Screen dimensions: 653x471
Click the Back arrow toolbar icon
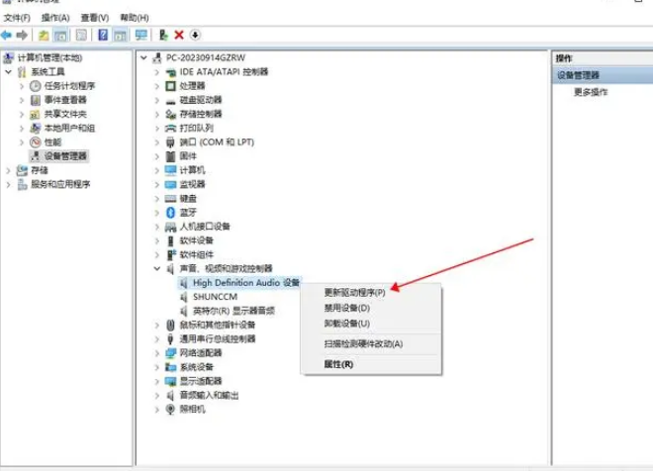pos(6,35)
